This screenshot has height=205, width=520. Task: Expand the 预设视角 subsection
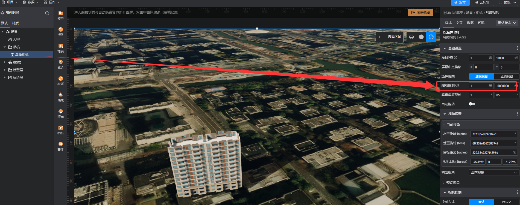(444, 183)
